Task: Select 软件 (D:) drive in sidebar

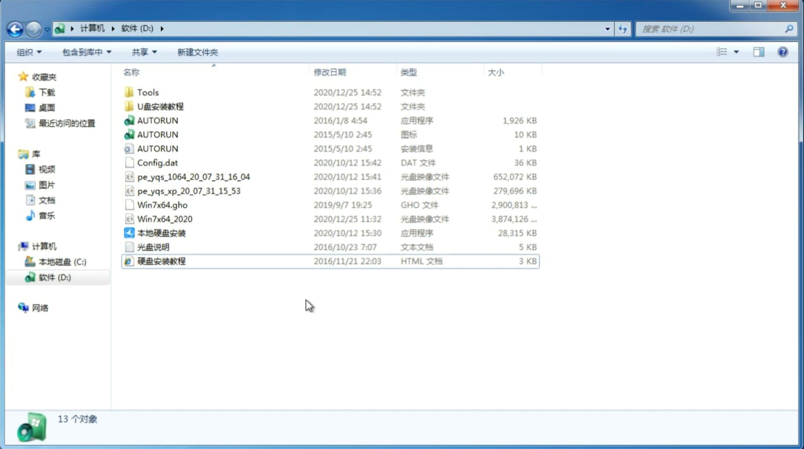Action: [x=54, y=277]
